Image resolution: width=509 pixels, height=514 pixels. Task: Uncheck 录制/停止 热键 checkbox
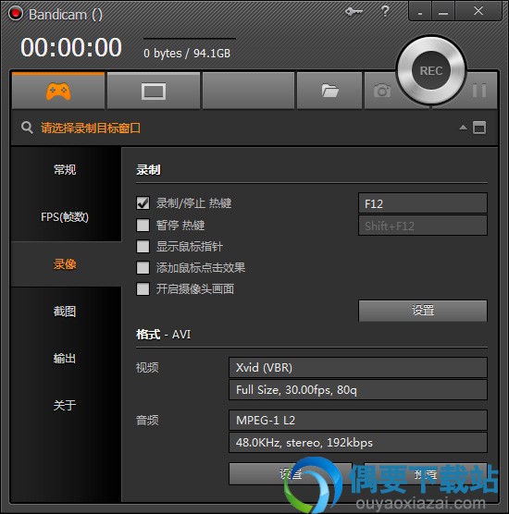click(143, 202)
